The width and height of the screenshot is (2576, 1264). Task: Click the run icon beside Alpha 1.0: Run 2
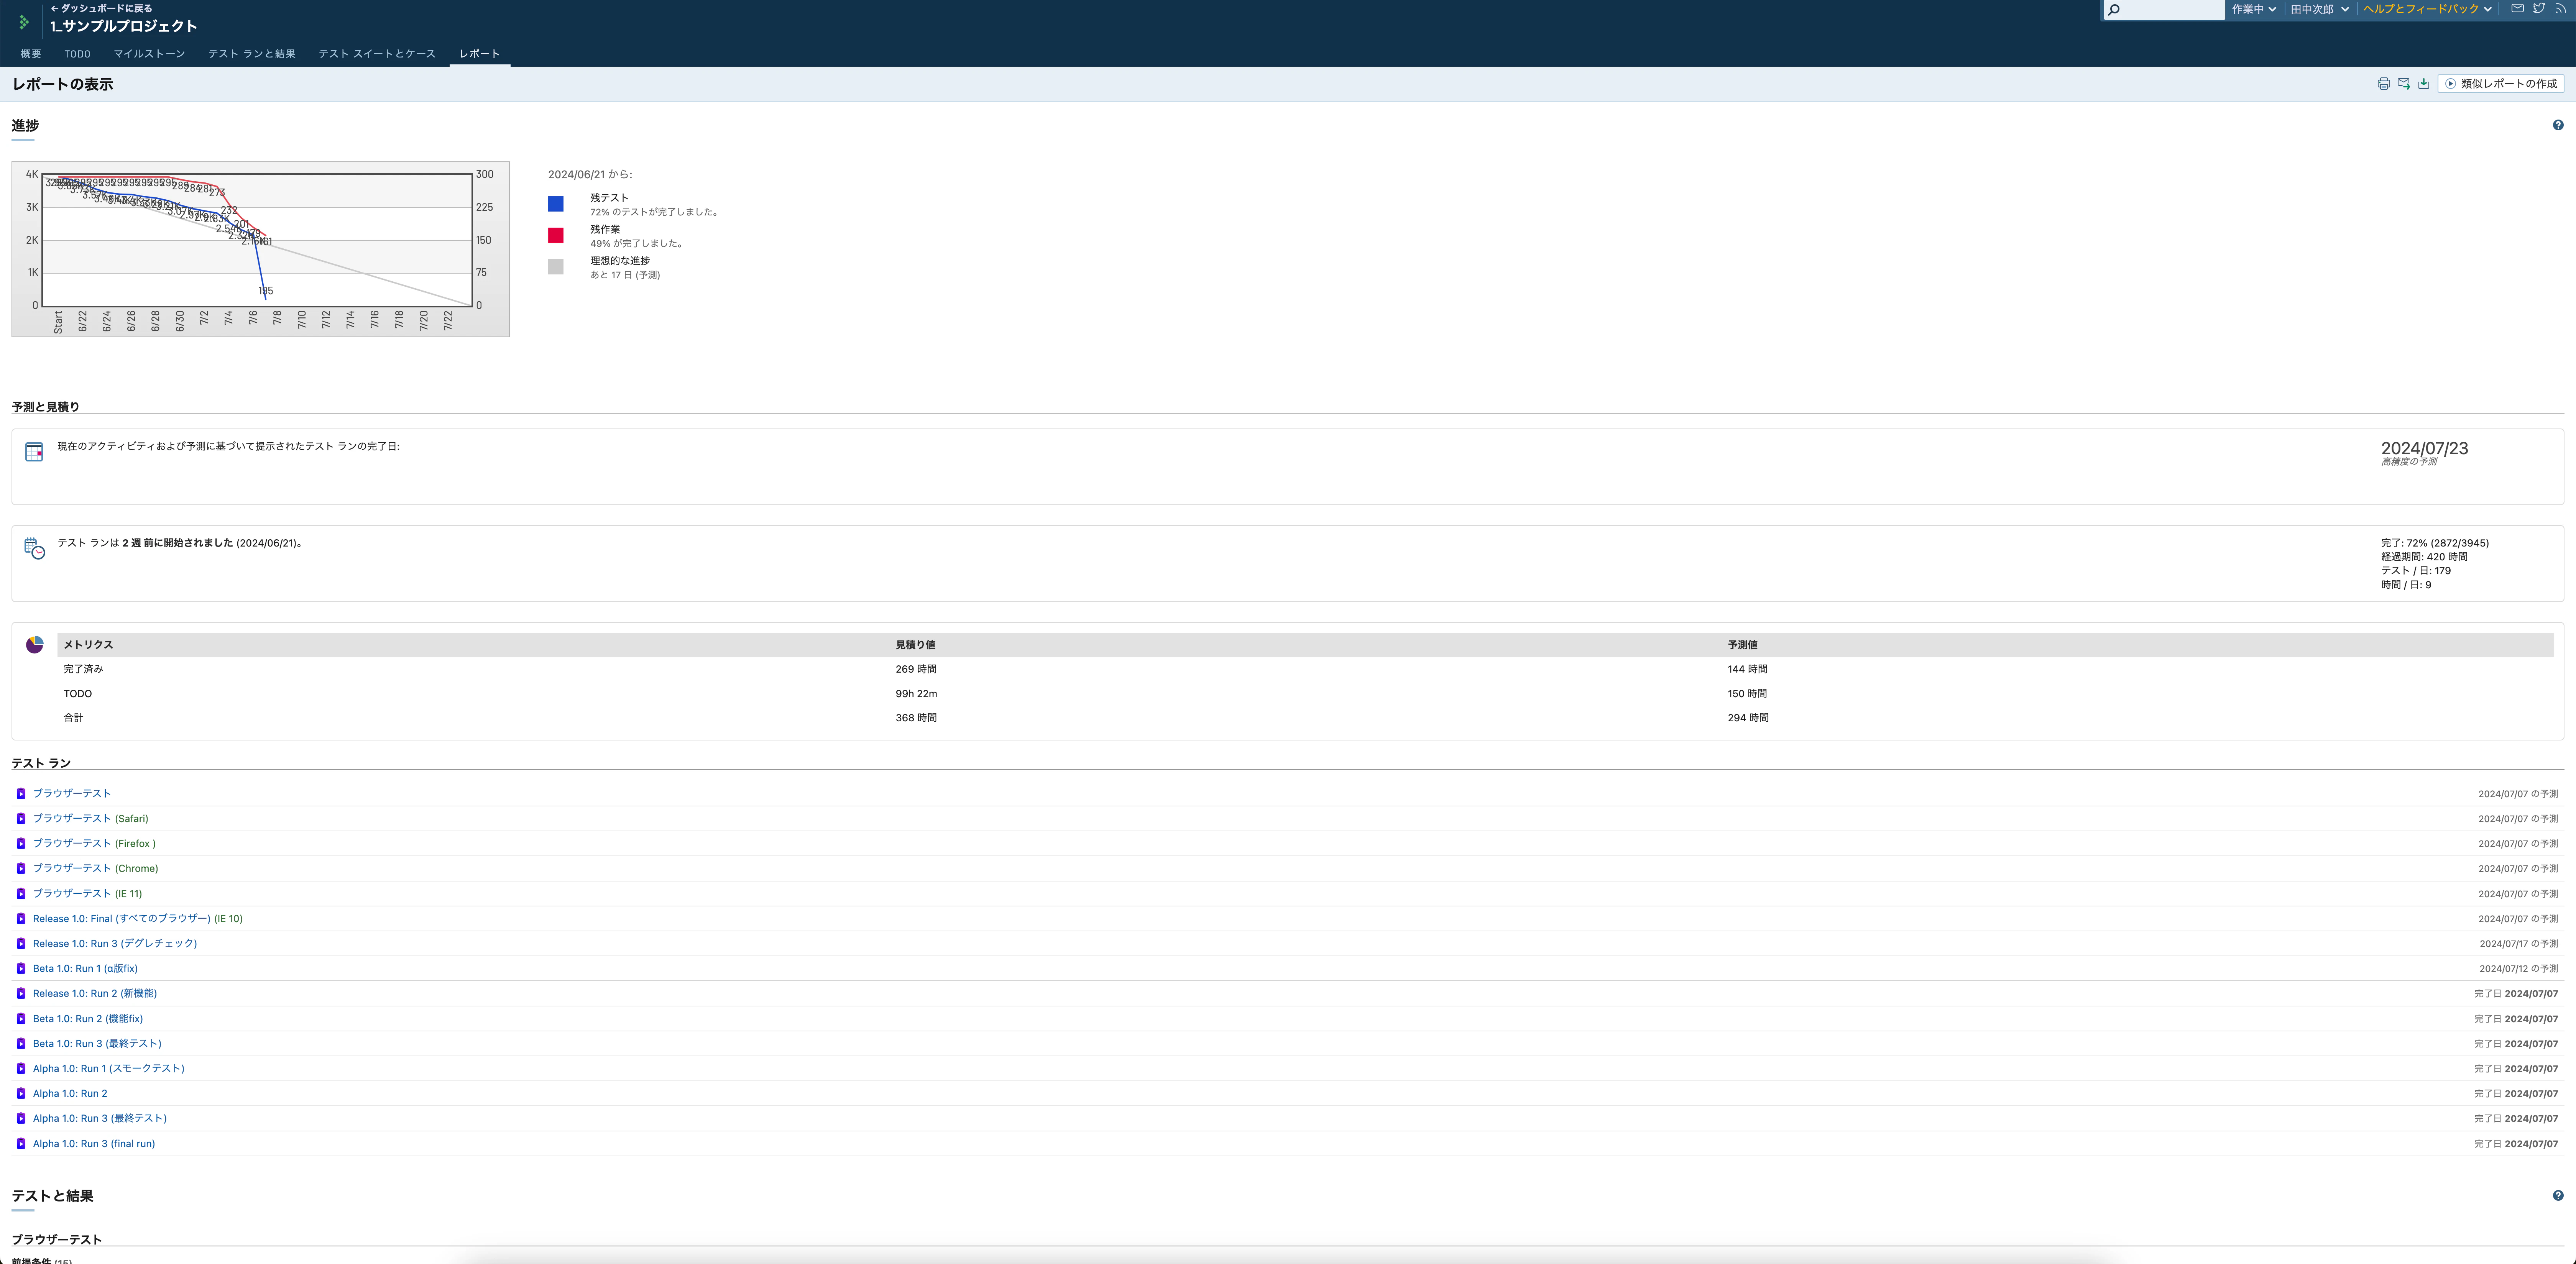point(21,1094)
